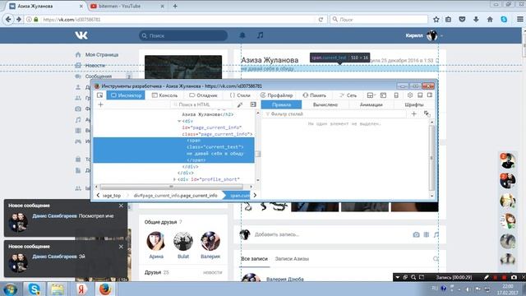Open DevTools settings gear icon

point(410,95)
